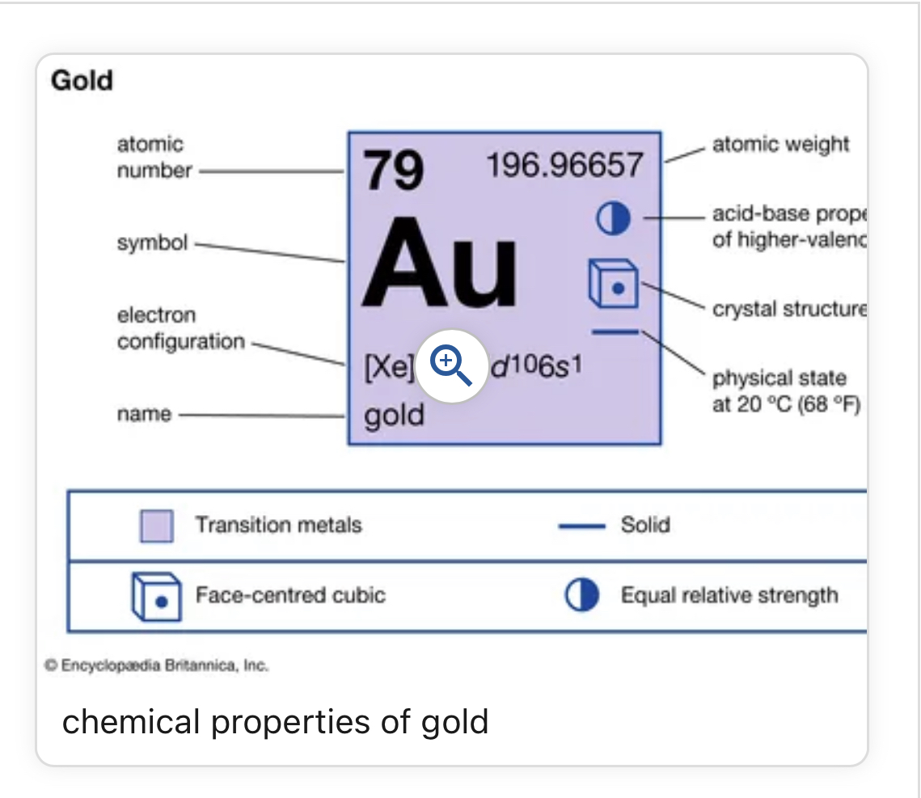
Task: Click the 'Equal relative strength' legend text
Action: pyautogui.click(x=729, y=595)
